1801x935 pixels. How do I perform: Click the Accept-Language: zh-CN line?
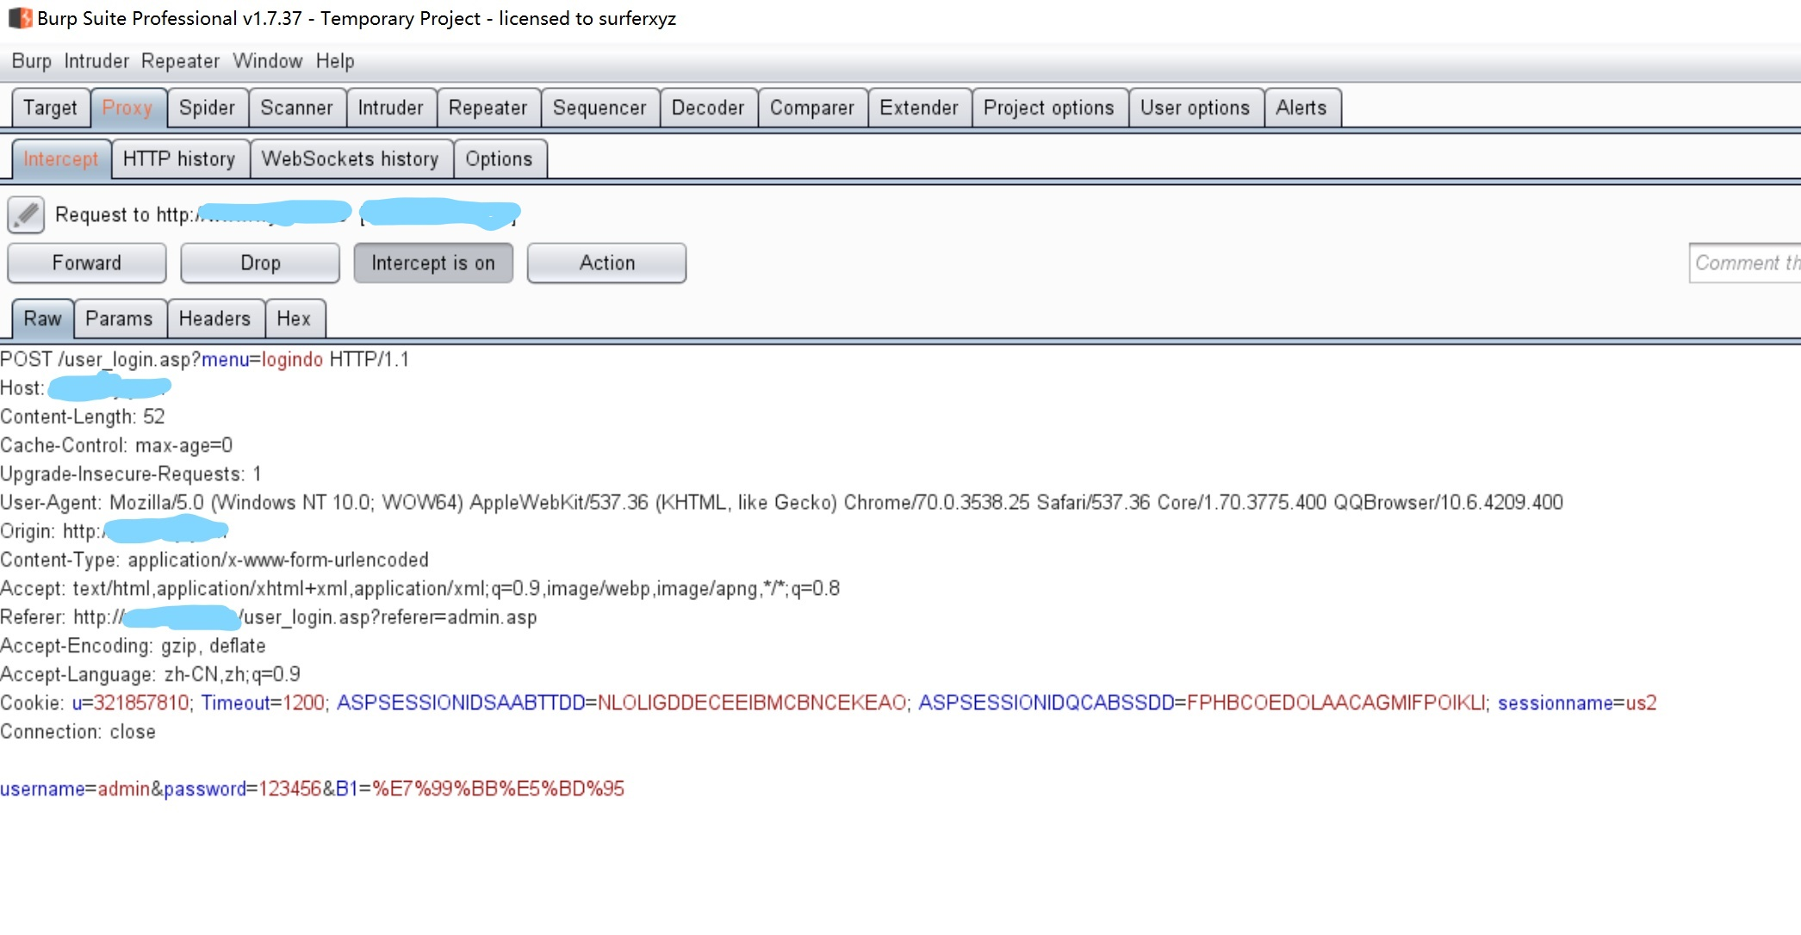151,674
